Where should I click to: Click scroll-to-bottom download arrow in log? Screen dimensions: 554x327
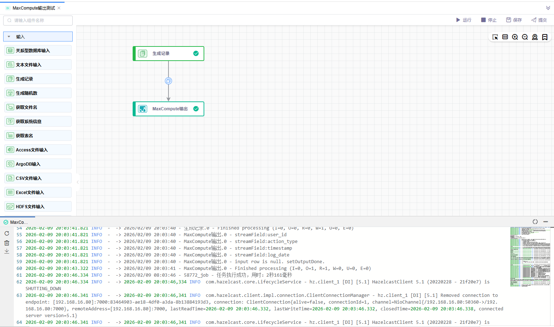point(7,251)
